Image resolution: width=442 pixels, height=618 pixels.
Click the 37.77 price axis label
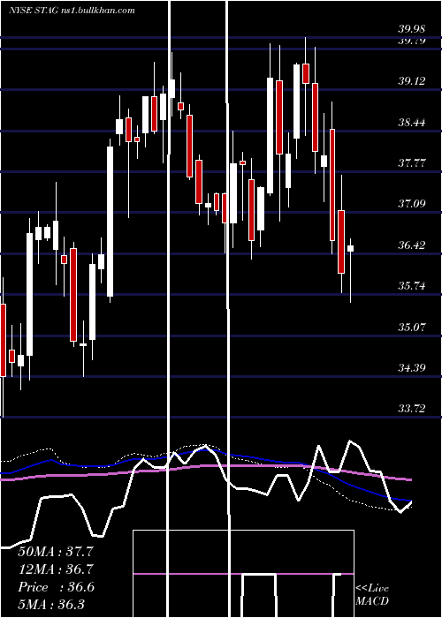pos(411,162)
